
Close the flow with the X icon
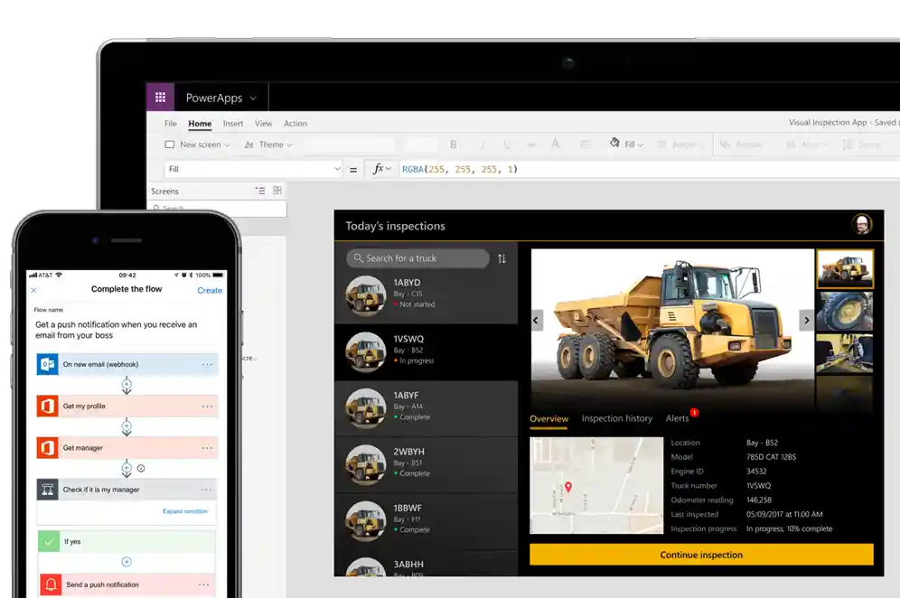[x=34, y=290]
